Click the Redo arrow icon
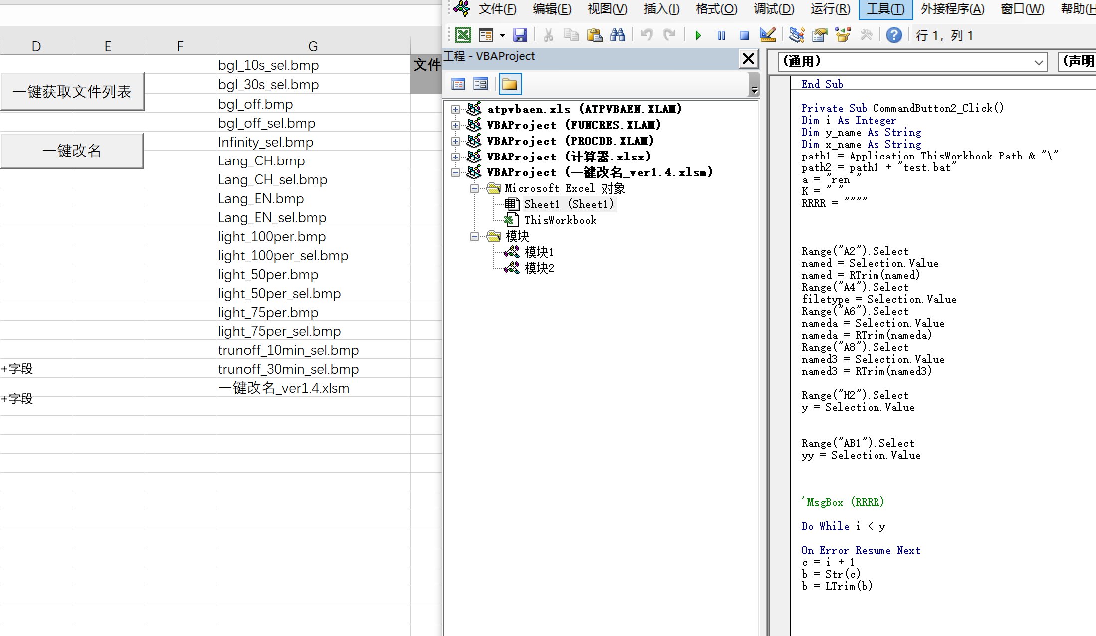This screenshot has height=636, width=1096. click(x=669, y=35)
